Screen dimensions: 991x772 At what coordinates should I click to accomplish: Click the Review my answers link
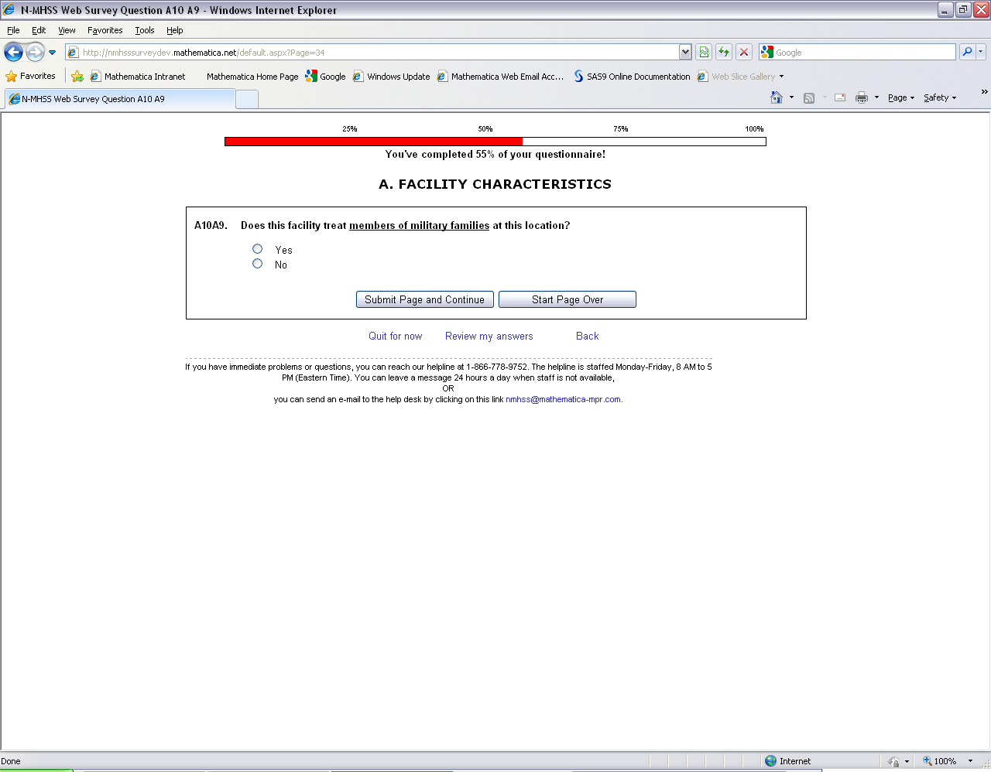(489, 336)
